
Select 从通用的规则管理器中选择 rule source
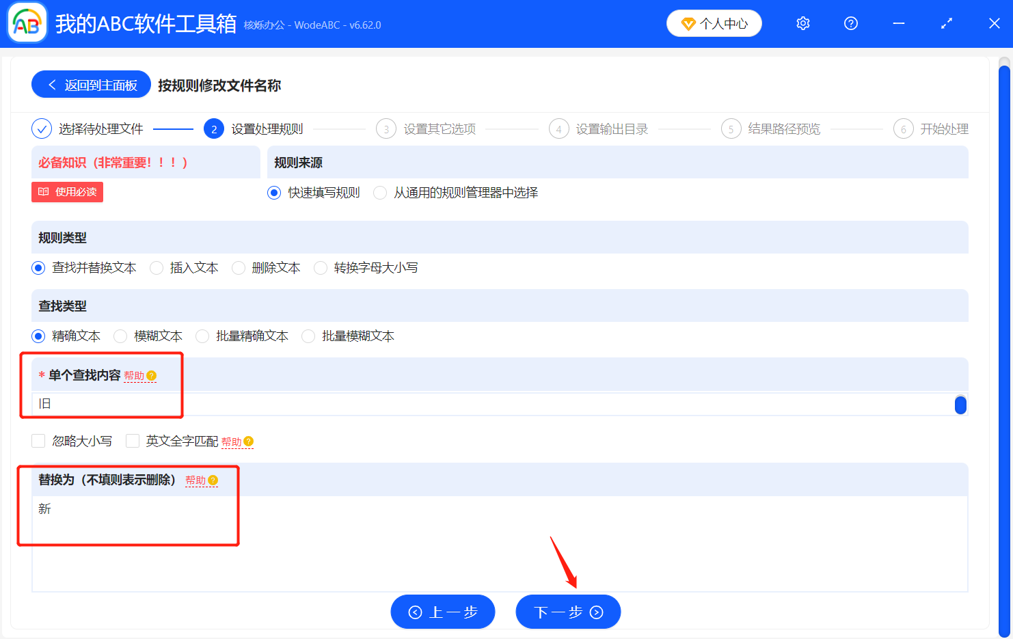[380, 193]
